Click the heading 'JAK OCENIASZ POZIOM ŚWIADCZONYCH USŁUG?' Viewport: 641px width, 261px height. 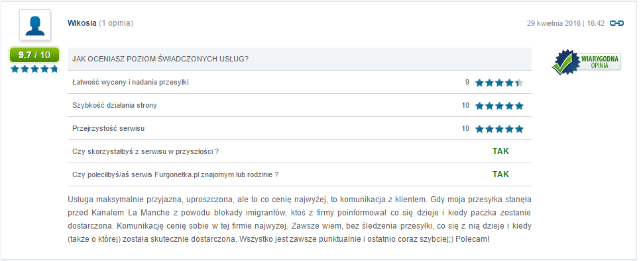pyautogui.click(x=160, y=59)
